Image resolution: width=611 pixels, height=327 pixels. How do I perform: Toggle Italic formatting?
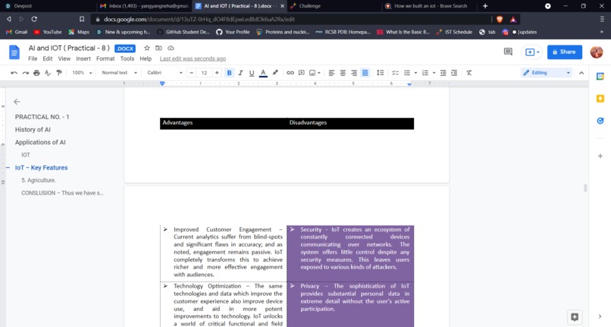[240, 73]
